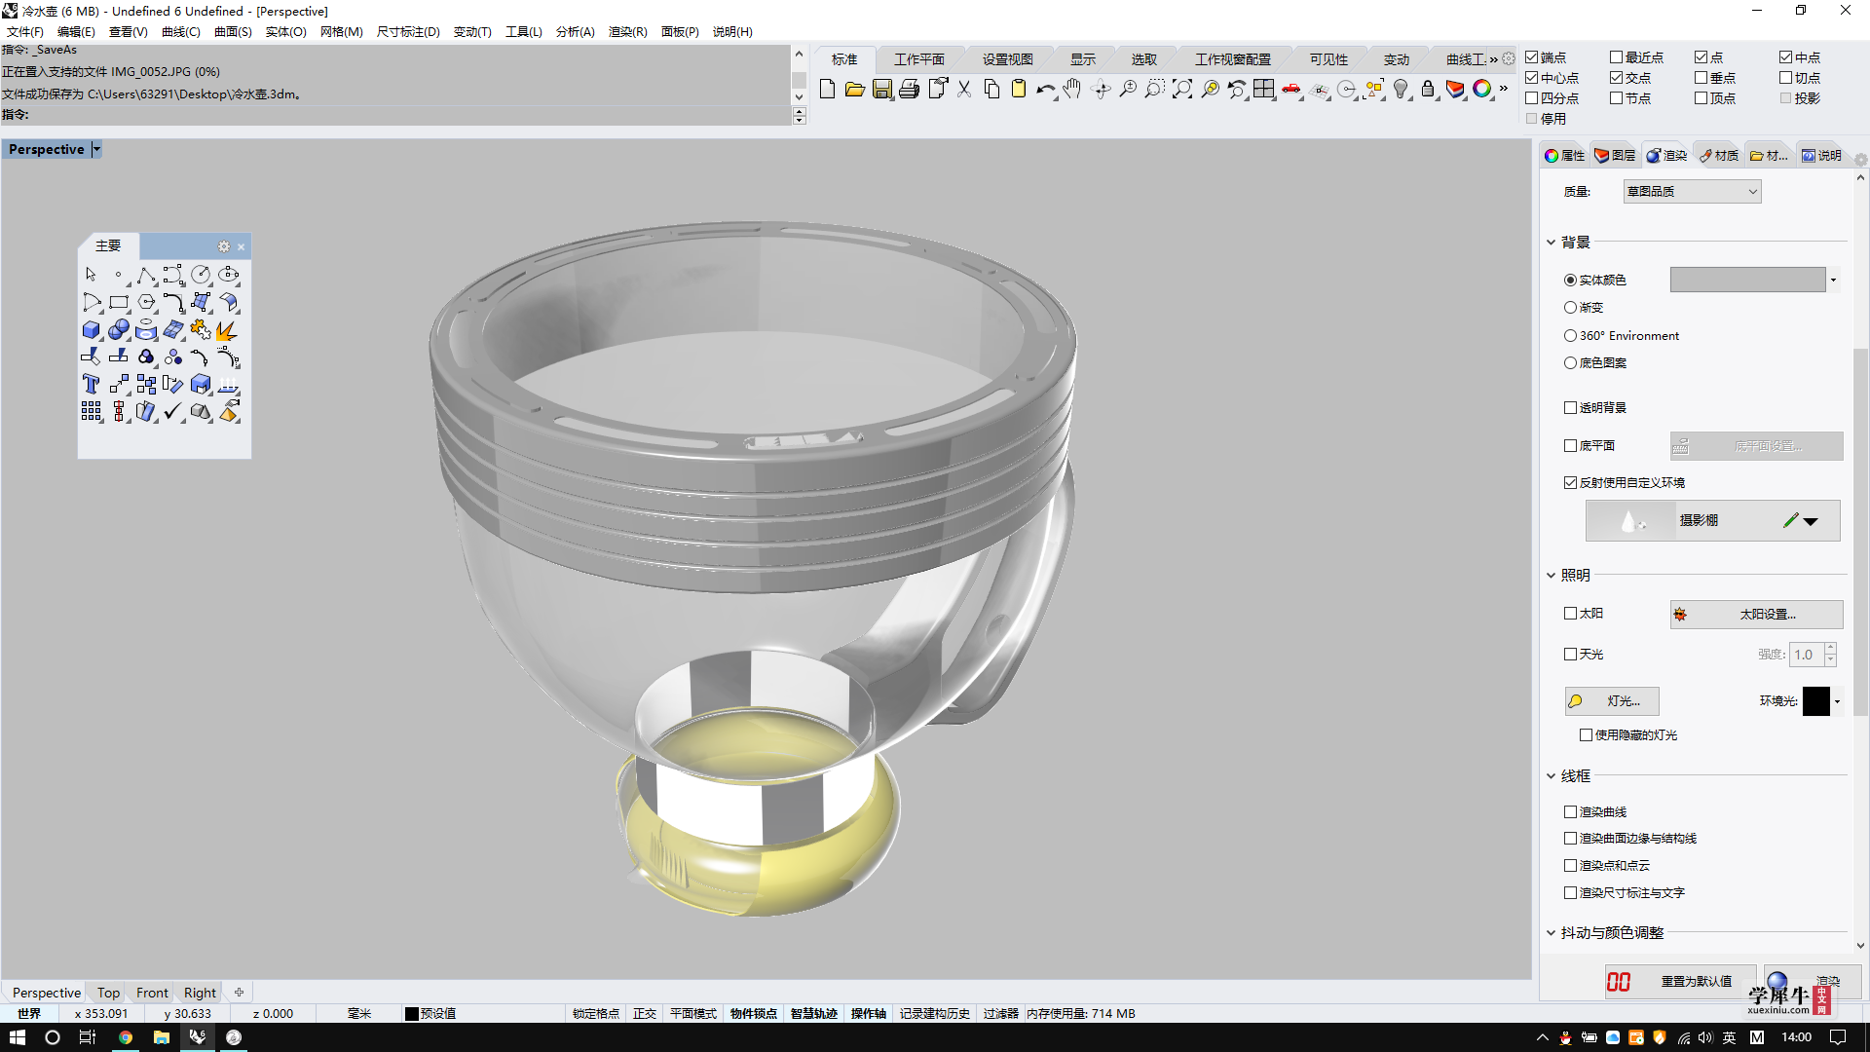Open a file with folder icon
1870x1052 pixels.
854,90
